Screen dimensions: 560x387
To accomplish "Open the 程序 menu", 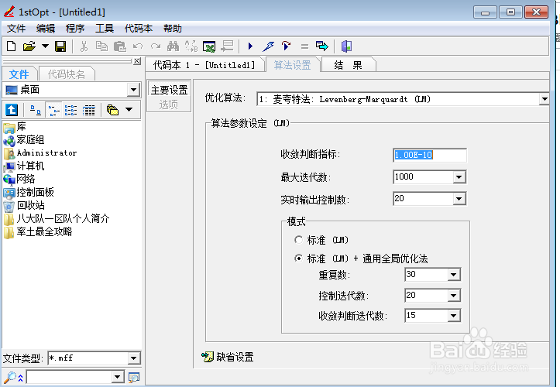I will 75,28.
